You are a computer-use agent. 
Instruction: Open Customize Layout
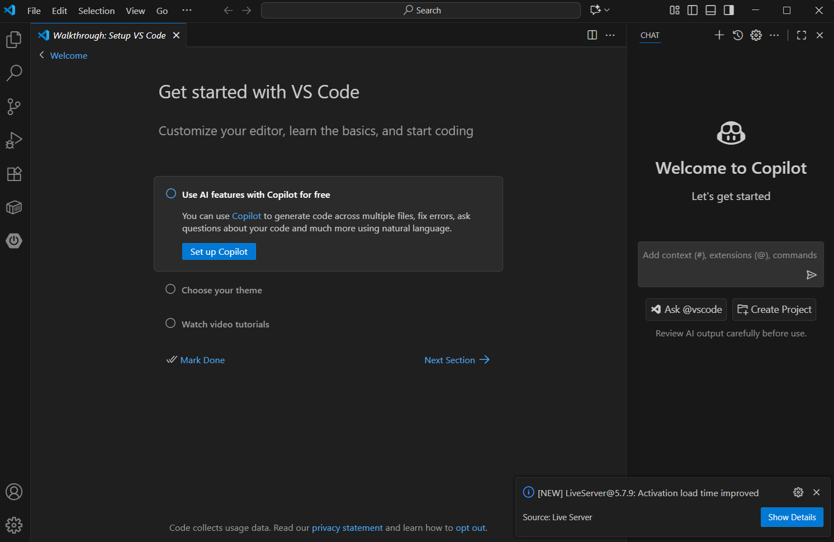coord(675,10)
